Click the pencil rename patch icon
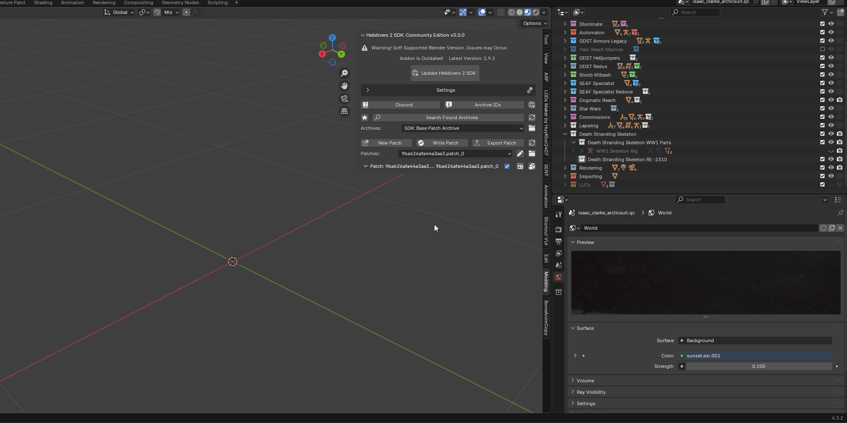 click(x=520, y=154)
